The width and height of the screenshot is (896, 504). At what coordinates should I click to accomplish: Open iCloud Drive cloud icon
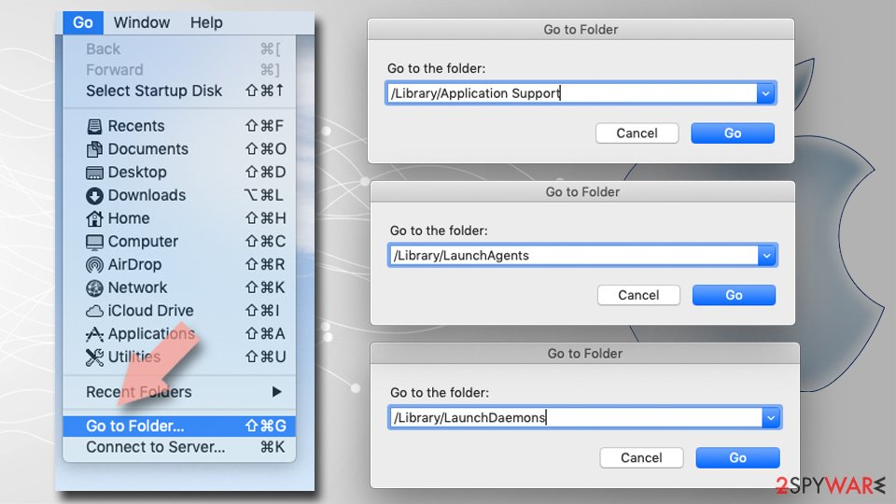pos(94,311)
